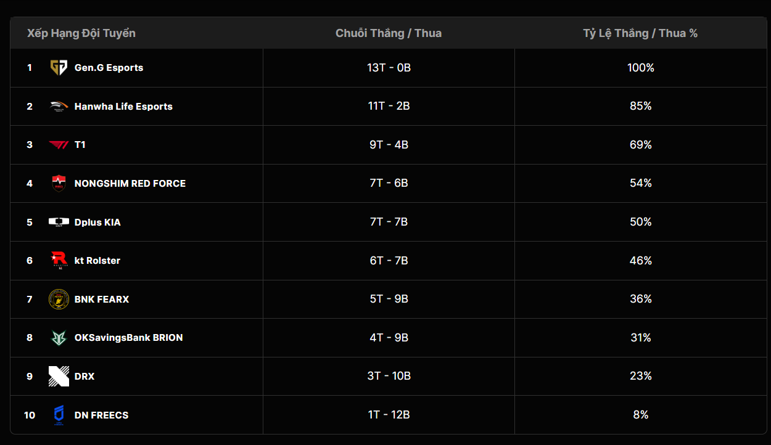Open the Hanwha Life Esports name link
The height and width of the screenshot is (445, 771).
123,107
